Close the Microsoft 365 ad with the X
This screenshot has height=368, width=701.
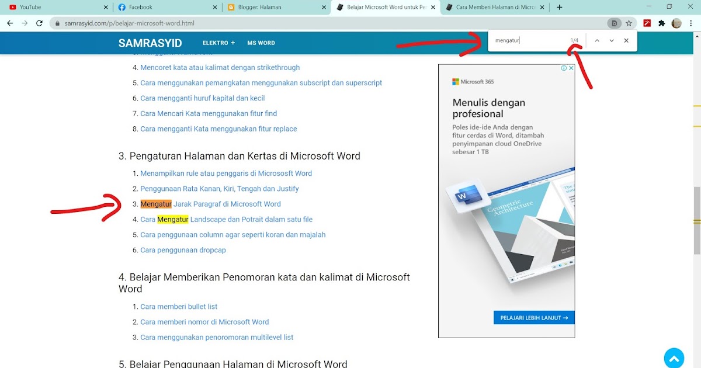pyautogui.click(x=571, y=68)
